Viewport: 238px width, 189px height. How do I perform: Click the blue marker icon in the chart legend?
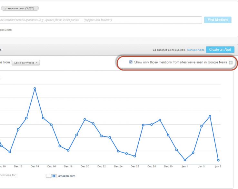(54, 176)
